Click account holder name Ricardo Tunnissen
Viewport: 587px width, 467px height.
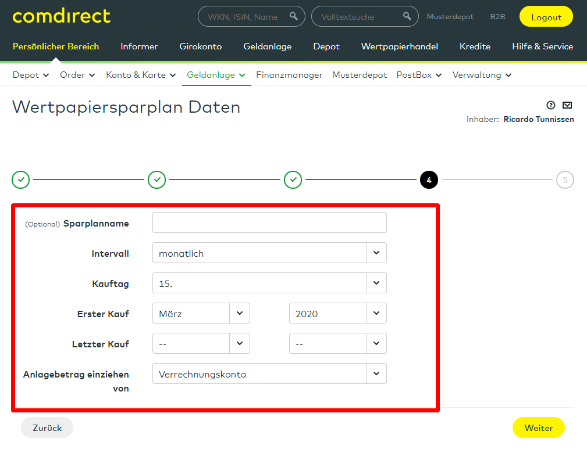[x=539, y=119]
